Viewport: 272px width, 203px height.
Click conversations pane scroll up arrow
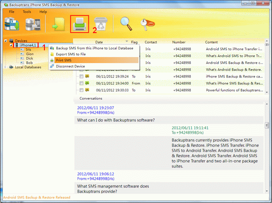(267, 104)
